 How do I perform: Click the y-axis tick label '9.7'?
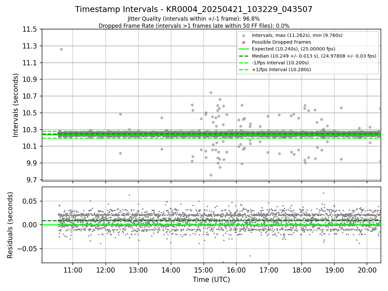(x=32, y=180)
